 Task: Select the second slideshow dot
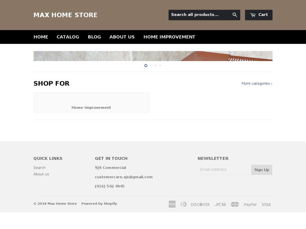[x=151, y=66]
